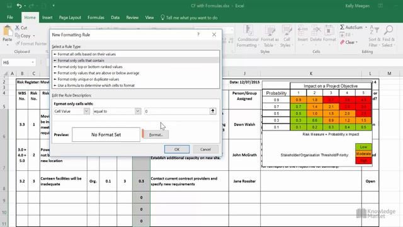Switch to the View tab
The width and height of the screenshot is (403, 227).
point(149,18)
